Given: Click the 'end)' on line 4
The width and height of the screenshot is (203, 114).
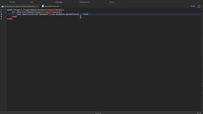Looking at the screenshot, I should [x=15, y=16].
